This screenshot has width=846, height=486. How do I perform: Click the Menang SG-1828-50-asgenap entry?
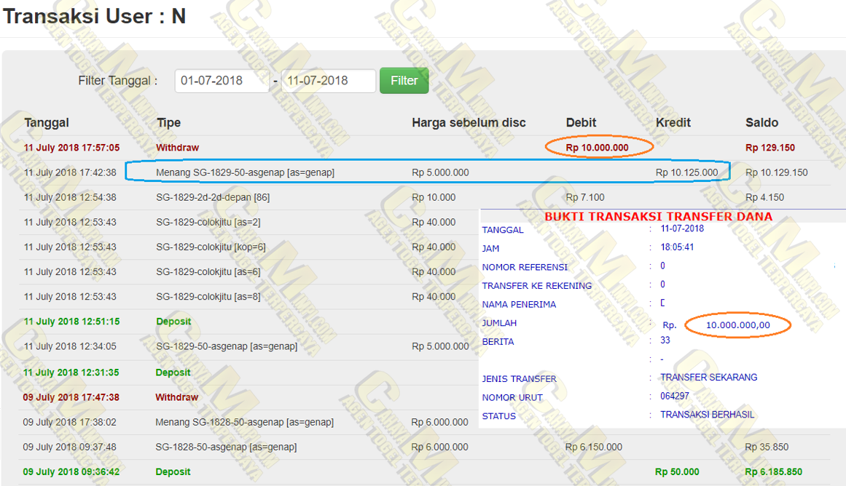coord(244,422)
